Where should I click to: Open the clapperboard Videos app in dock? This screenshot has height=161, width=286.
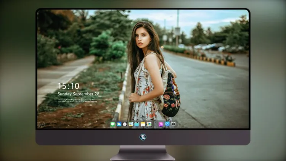137,124
